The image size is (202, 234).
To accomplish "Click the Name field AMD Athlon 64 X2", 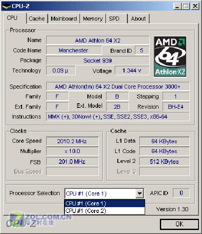I will (98, 40).
